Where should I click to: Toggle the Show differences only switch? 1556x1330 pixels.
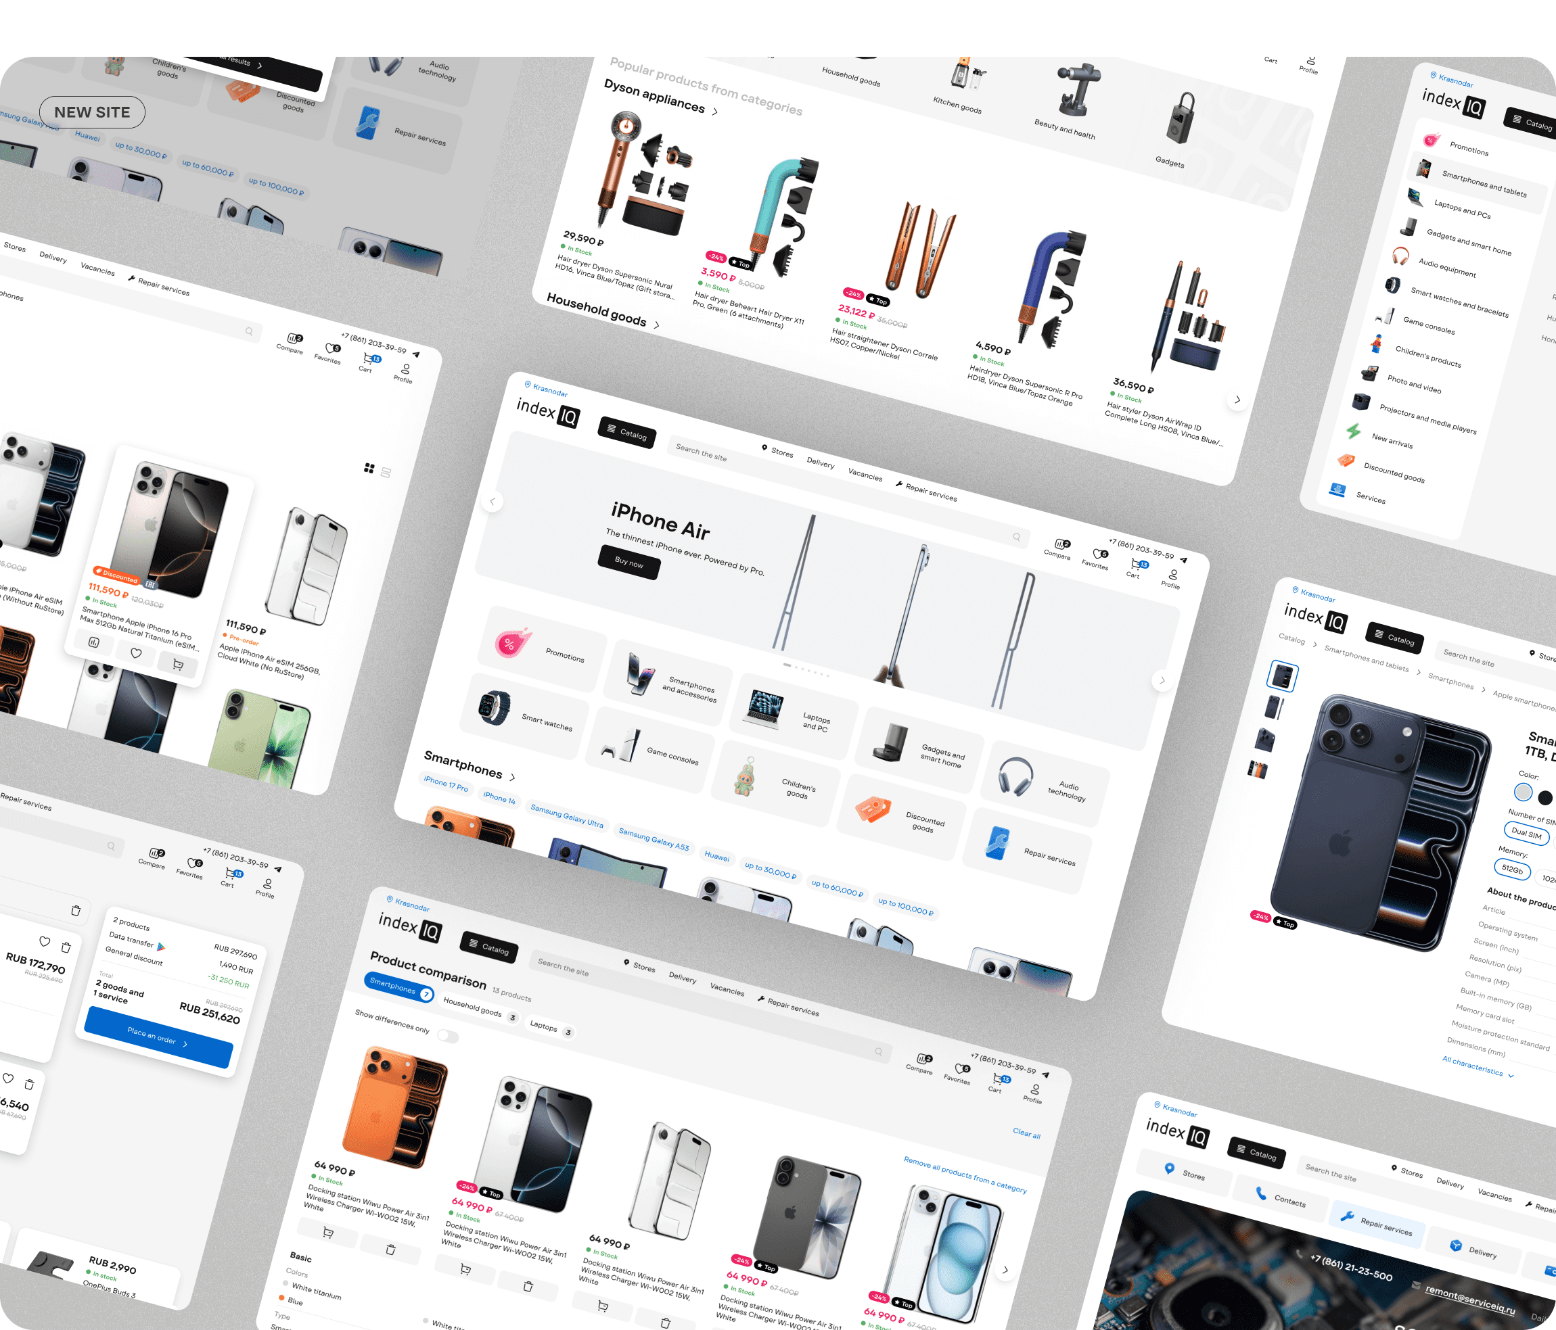pos(449,1036)
